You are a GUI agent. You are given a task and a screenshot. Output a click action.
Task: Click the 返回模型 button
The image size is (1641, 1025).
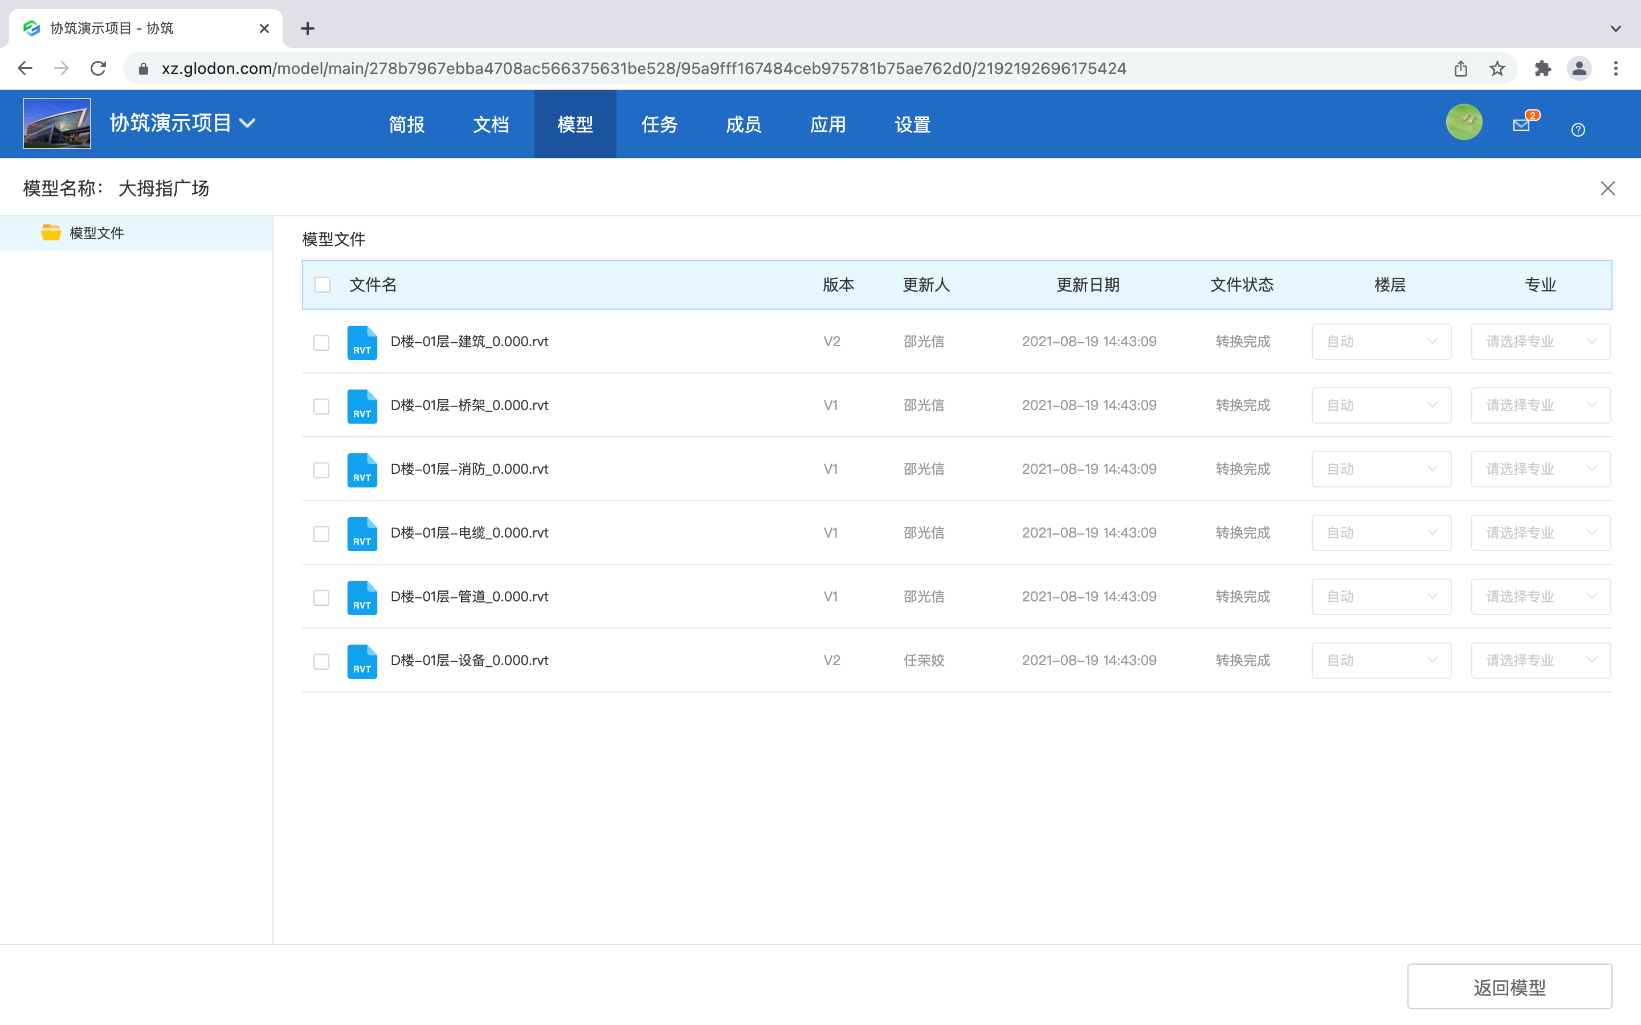tap(1509, 986)
